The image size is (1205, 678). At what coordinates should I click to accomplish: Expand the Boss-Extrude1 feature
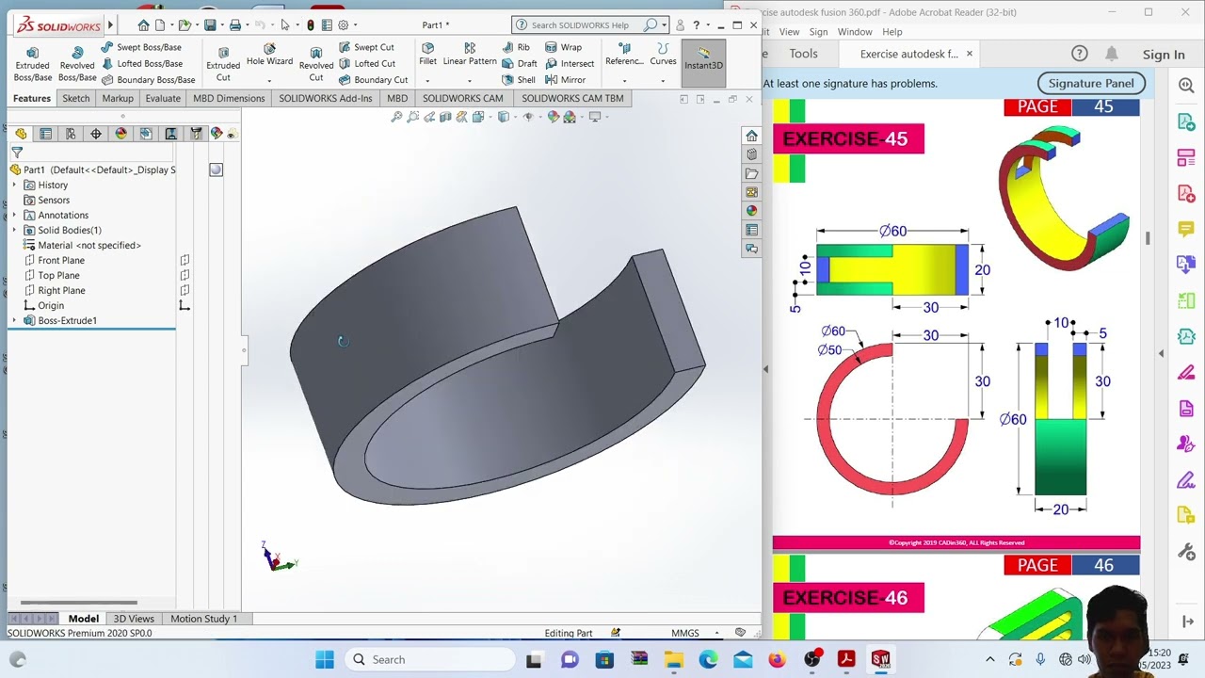point(14,320)
